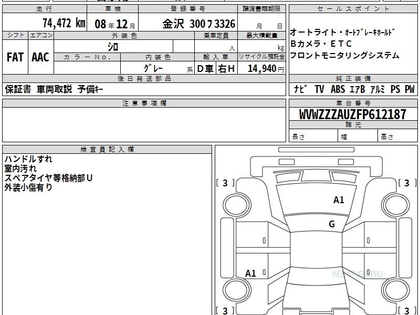Click the 長さ length field
The image size is (420, 315).
pos(313,136)
